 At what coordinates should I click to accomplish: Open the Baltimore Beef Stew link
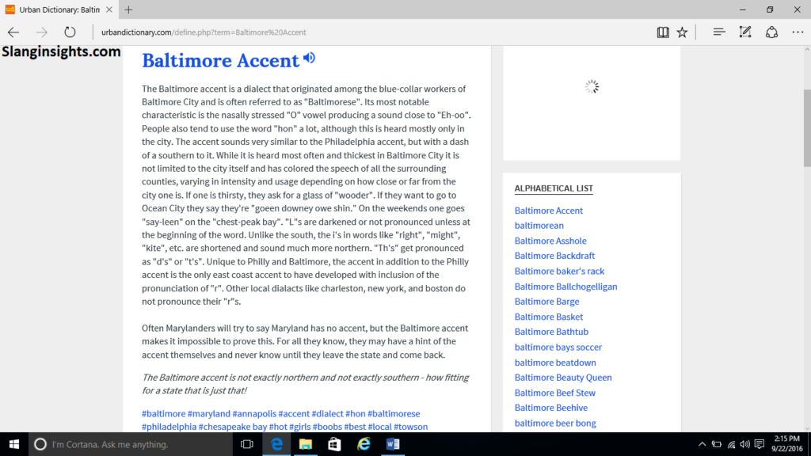coord(555,393)
